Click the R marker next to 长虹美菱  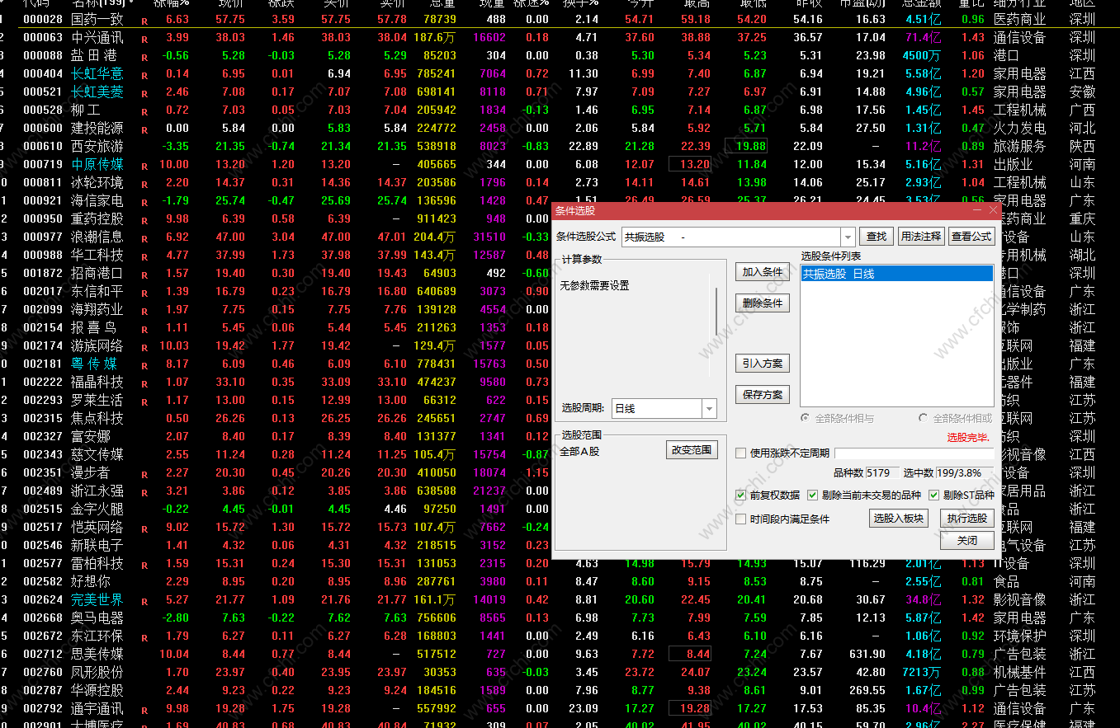pyautogui.click(x=144, y=93)
